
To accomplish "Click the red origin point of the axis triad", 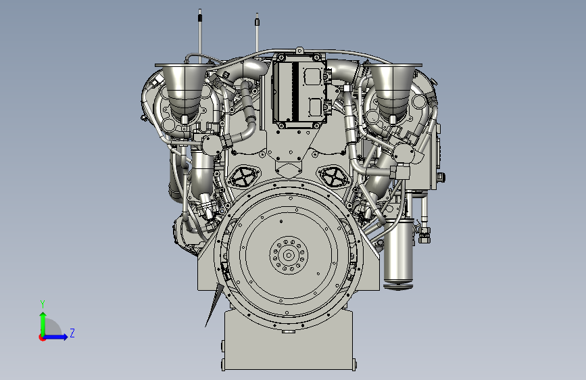I will tap(41, 338).
